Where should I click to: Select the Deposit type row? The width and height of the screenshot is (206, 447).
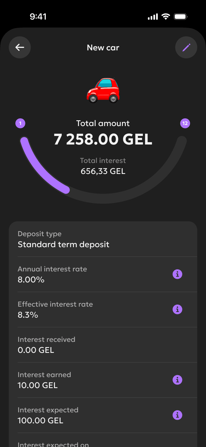pos(103,239)
